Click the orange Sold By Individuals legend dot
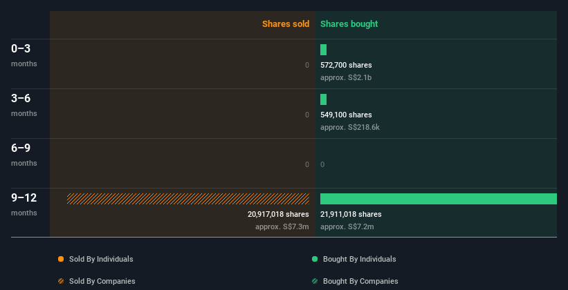Screen dimensions: 568x290 pos(61,259)
